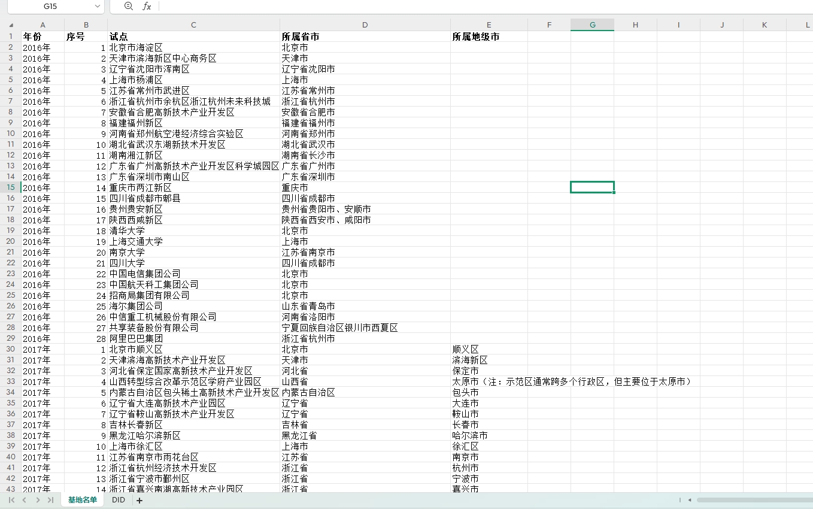Select the cell 山东省青岛市

[365, 306]
